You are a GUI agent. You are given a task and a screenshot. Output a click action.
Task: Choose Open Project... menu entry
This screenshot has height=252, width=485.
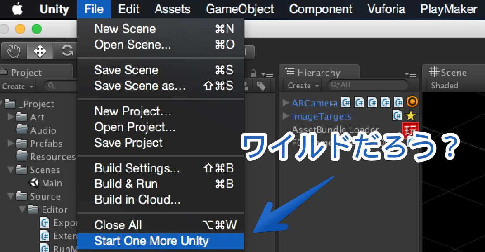point(161,127)
